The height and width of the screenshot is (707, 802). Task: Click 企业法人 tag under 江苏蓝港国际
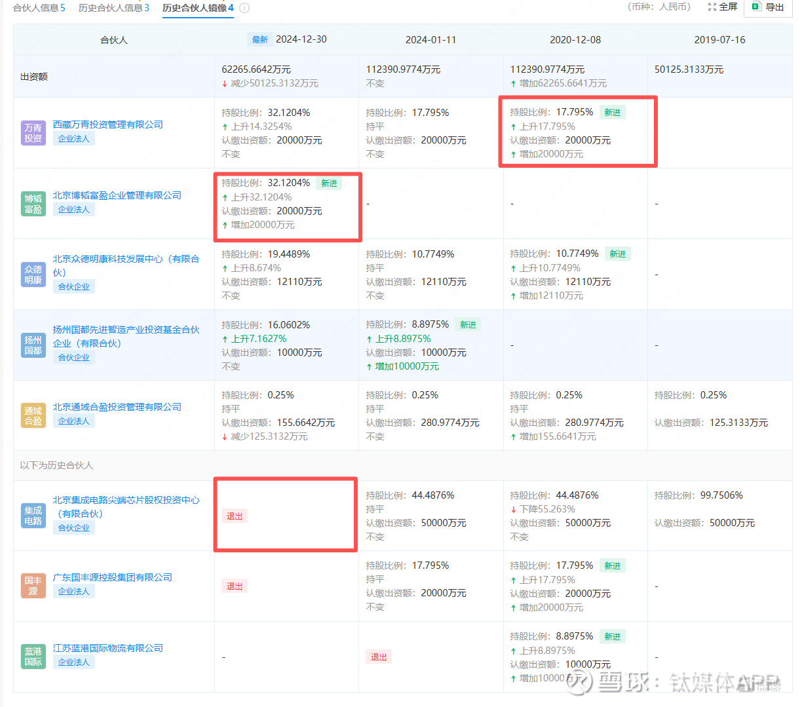coord(74,662)
